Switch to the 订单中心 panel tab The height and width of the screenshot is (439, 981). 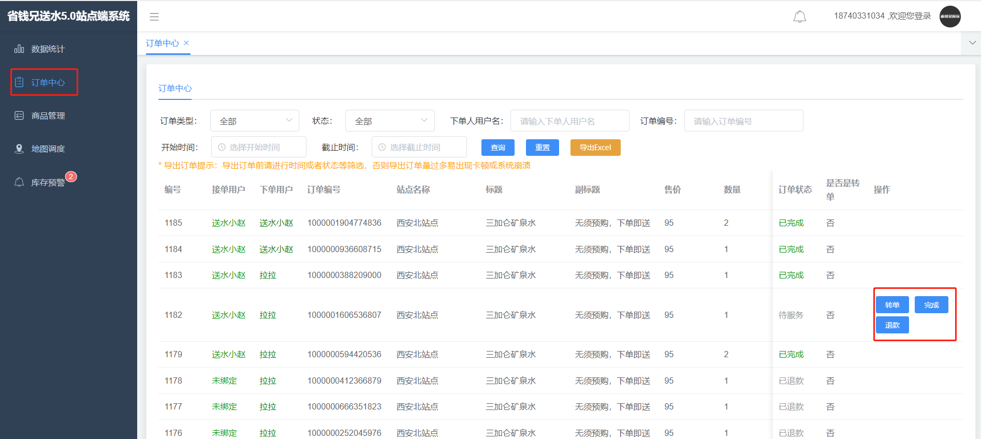(174, 89)
